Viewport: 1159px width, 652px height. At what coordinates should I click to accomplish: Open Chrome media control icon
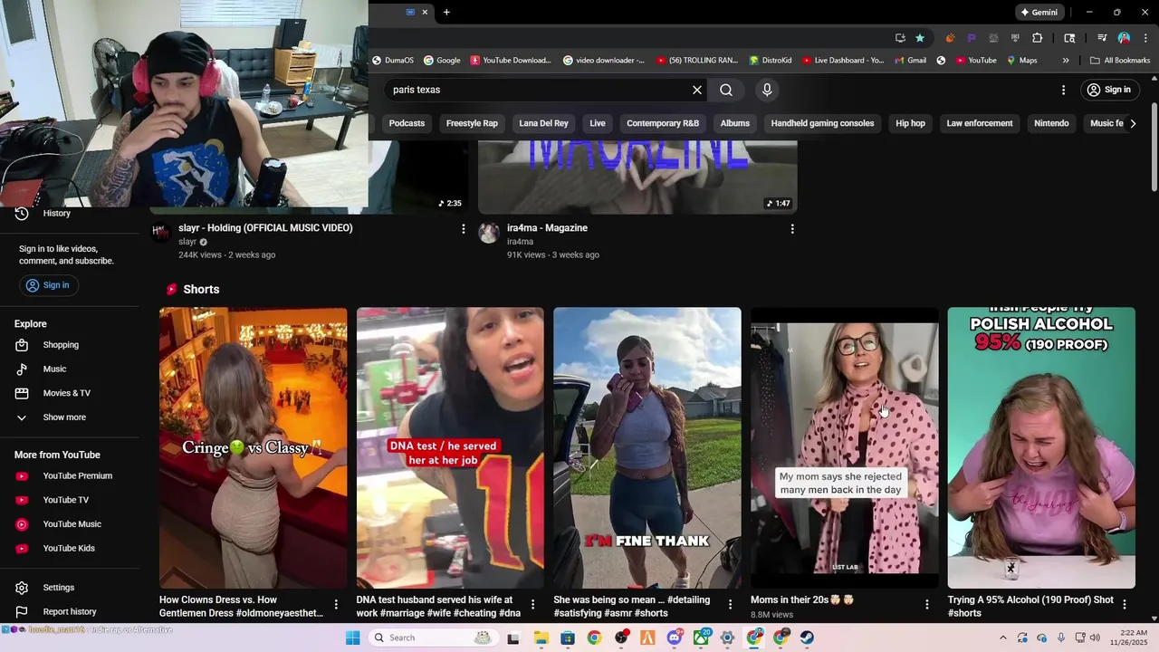click(x=1102, y=38)
